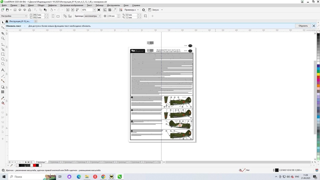Screen dimensions: 320x180
Task: Click the Export icon
Action: (73, 10)
